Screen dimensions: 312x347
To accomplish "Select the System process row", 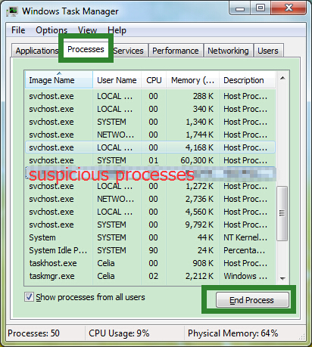I will coord(150,237).
